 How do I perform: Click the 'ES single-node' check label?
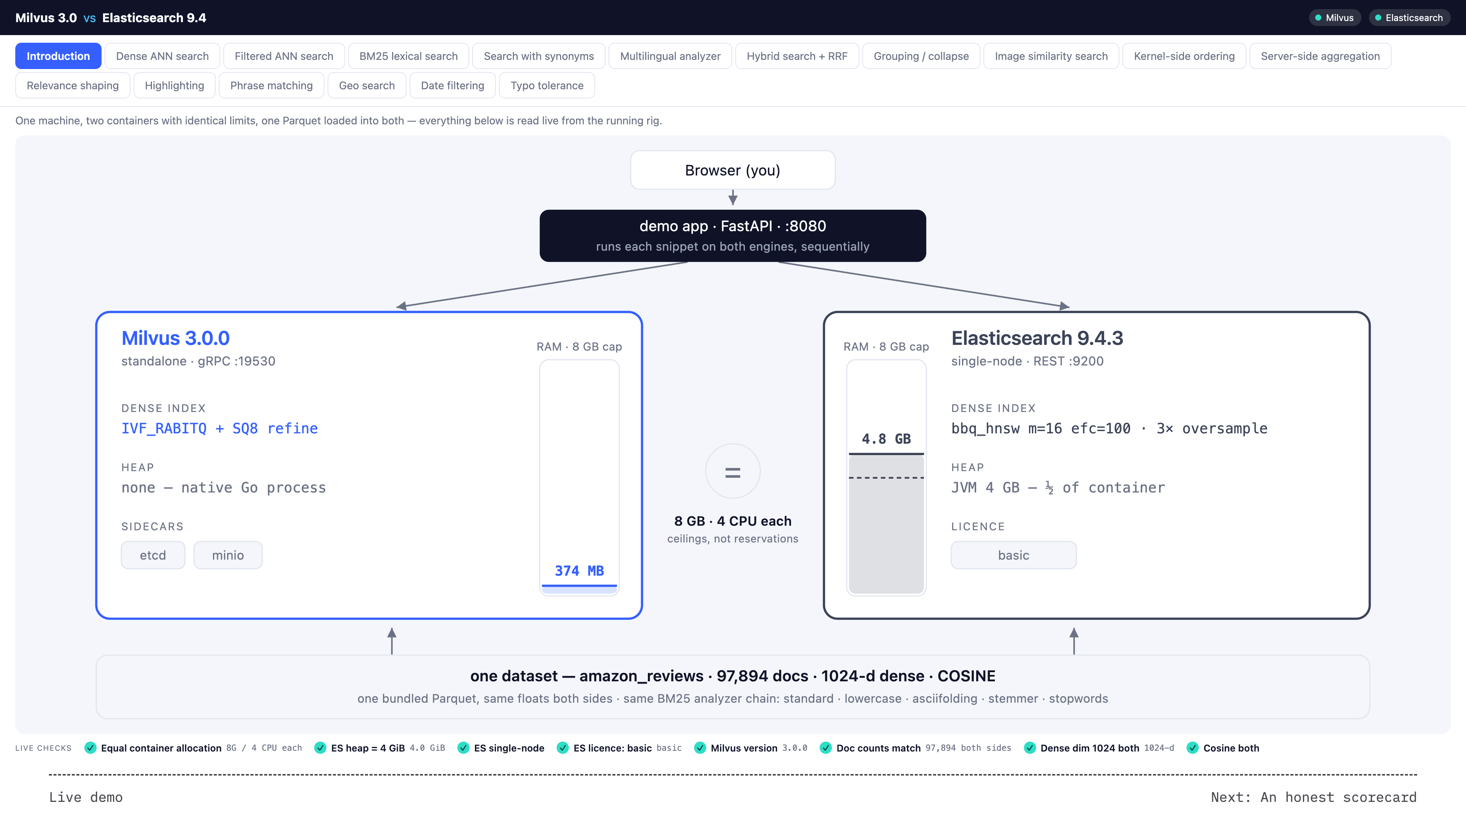point(509,748)
